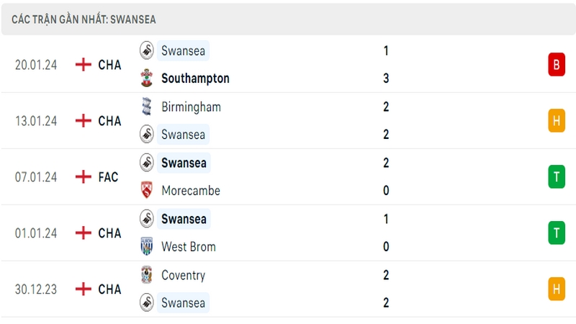Select the Birmingham team name

point(191,107)
